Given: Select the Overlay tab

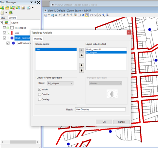Looking at the screenshot, I should (38, 39).
